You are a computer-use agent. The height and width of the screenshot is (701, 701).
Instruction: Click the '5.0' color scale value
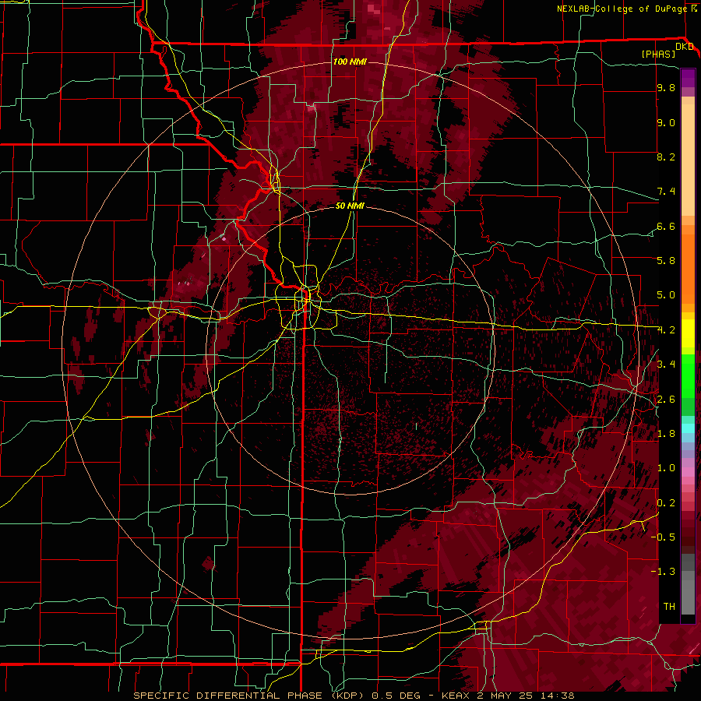click(666, 295)
